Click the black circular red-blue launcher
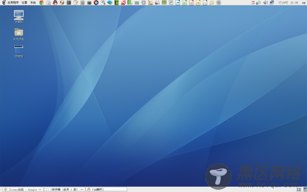Screen dimensions: 307x192 coord(96,3)
